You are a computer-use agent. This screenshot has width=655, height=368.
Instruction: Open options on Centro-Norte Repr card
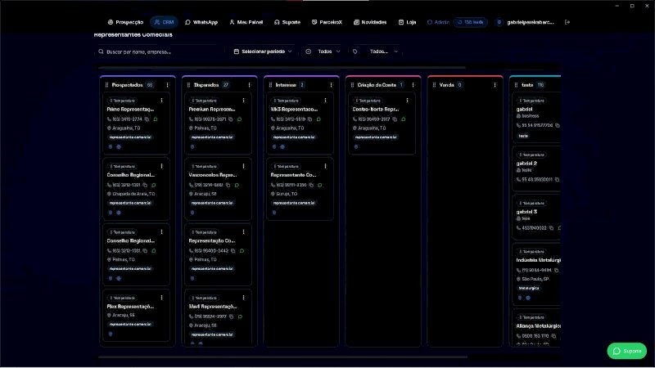[407, 101]
